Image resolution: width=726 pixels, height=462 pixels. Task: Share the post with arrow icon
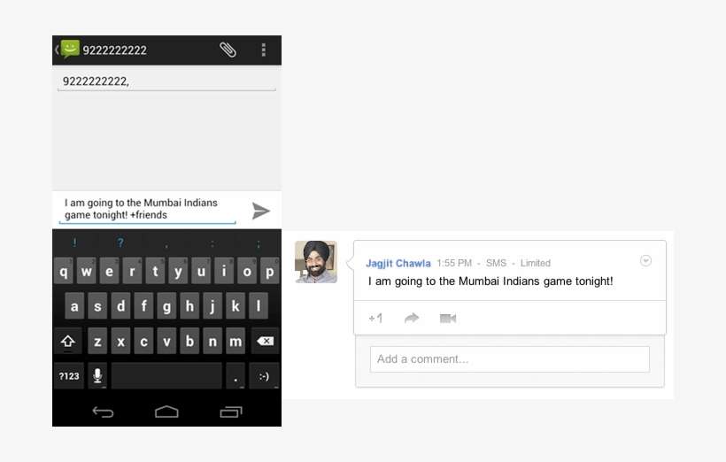(x=412, y=318)
